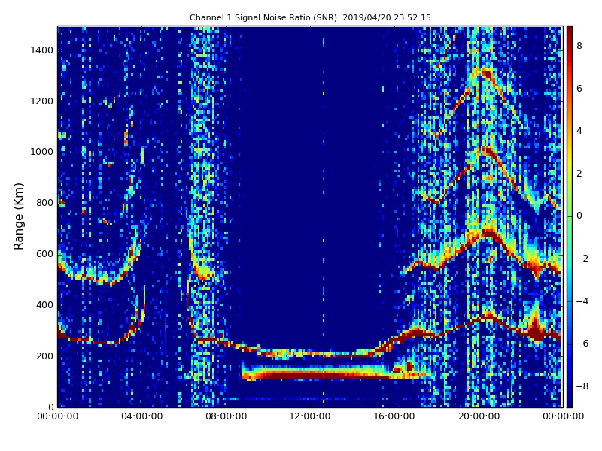Viewport: 602px width, 451px height.
Task: Click the red triangular blob near 300 km at 22:30
Action: [x=536, y=331]
